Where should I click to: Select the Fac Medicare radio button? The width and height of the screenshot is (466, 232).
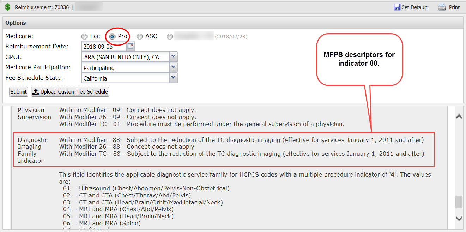[x=84, y=36]
